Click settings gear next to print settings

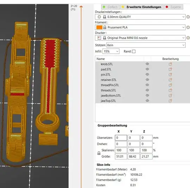tap(188, 17)
